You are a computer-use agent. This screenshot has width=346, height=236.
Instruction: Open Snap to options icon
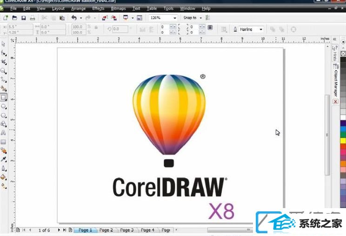(208, 18)
